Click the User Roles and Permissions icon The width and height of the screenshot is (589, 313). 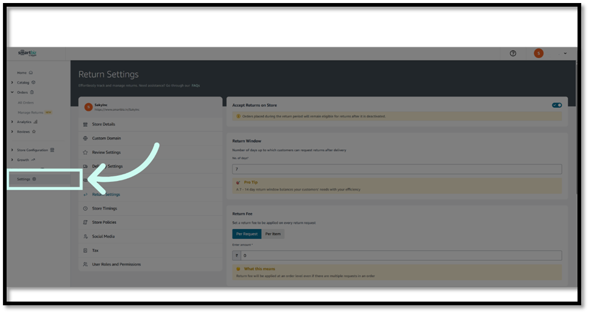[86, 264]
